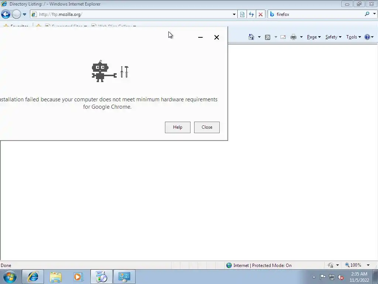This screenshot has width=378, height=284.
Task: Click the status bar security lock icon
Action: (x=330, y=265)
